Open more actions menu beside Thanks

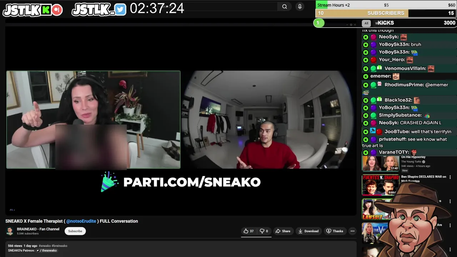(352, 231)
